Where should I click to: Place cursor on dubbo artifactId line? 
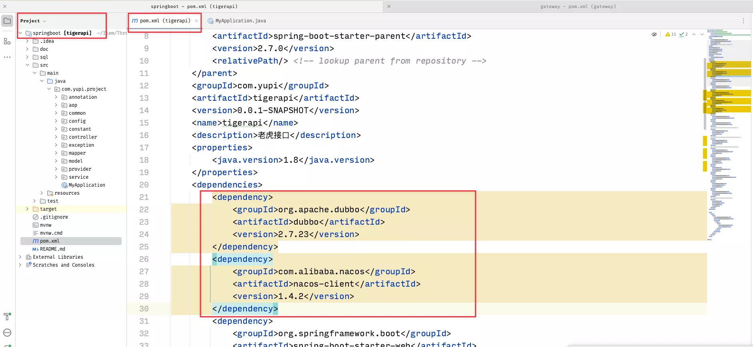[308, 222]
